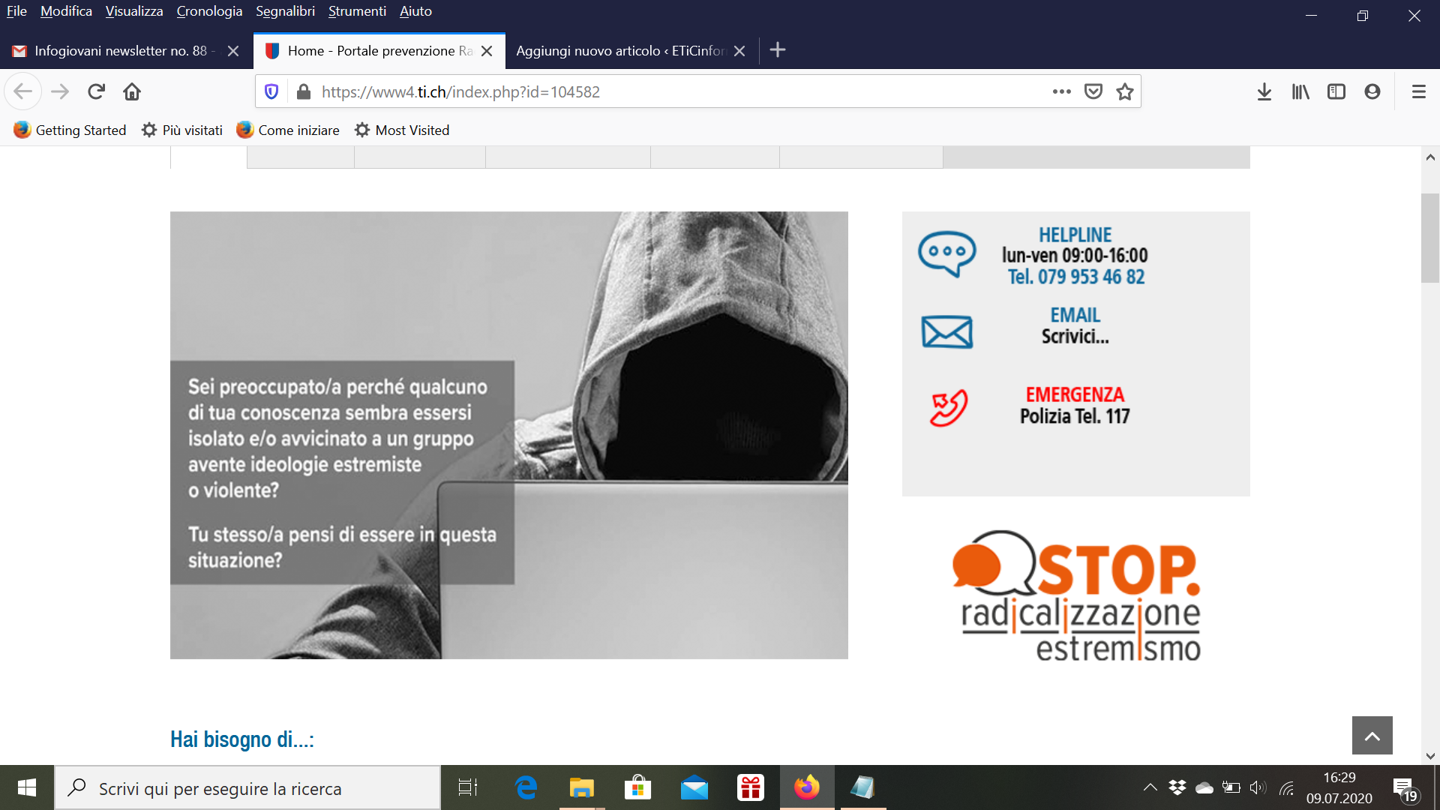Image resolution: width=1440 pixels, height=810 pixels.
Task: Reload the current page
Action: pos(96,91)
